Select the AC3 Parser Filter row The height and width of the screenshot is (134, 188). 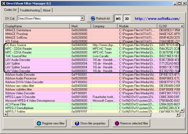pyautogui.click(x=92, y=104)
